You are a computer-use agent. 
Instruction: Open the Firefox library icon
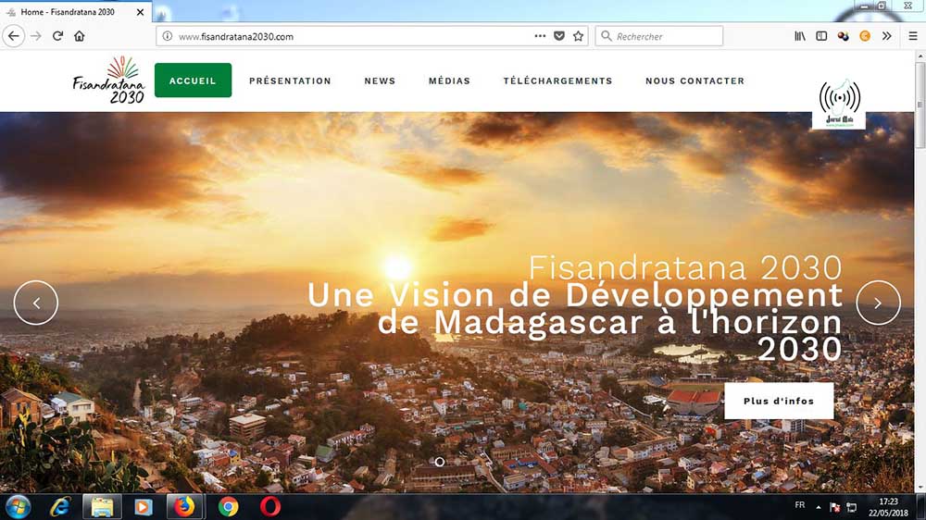pyautogui.click(x=800, y=36)
